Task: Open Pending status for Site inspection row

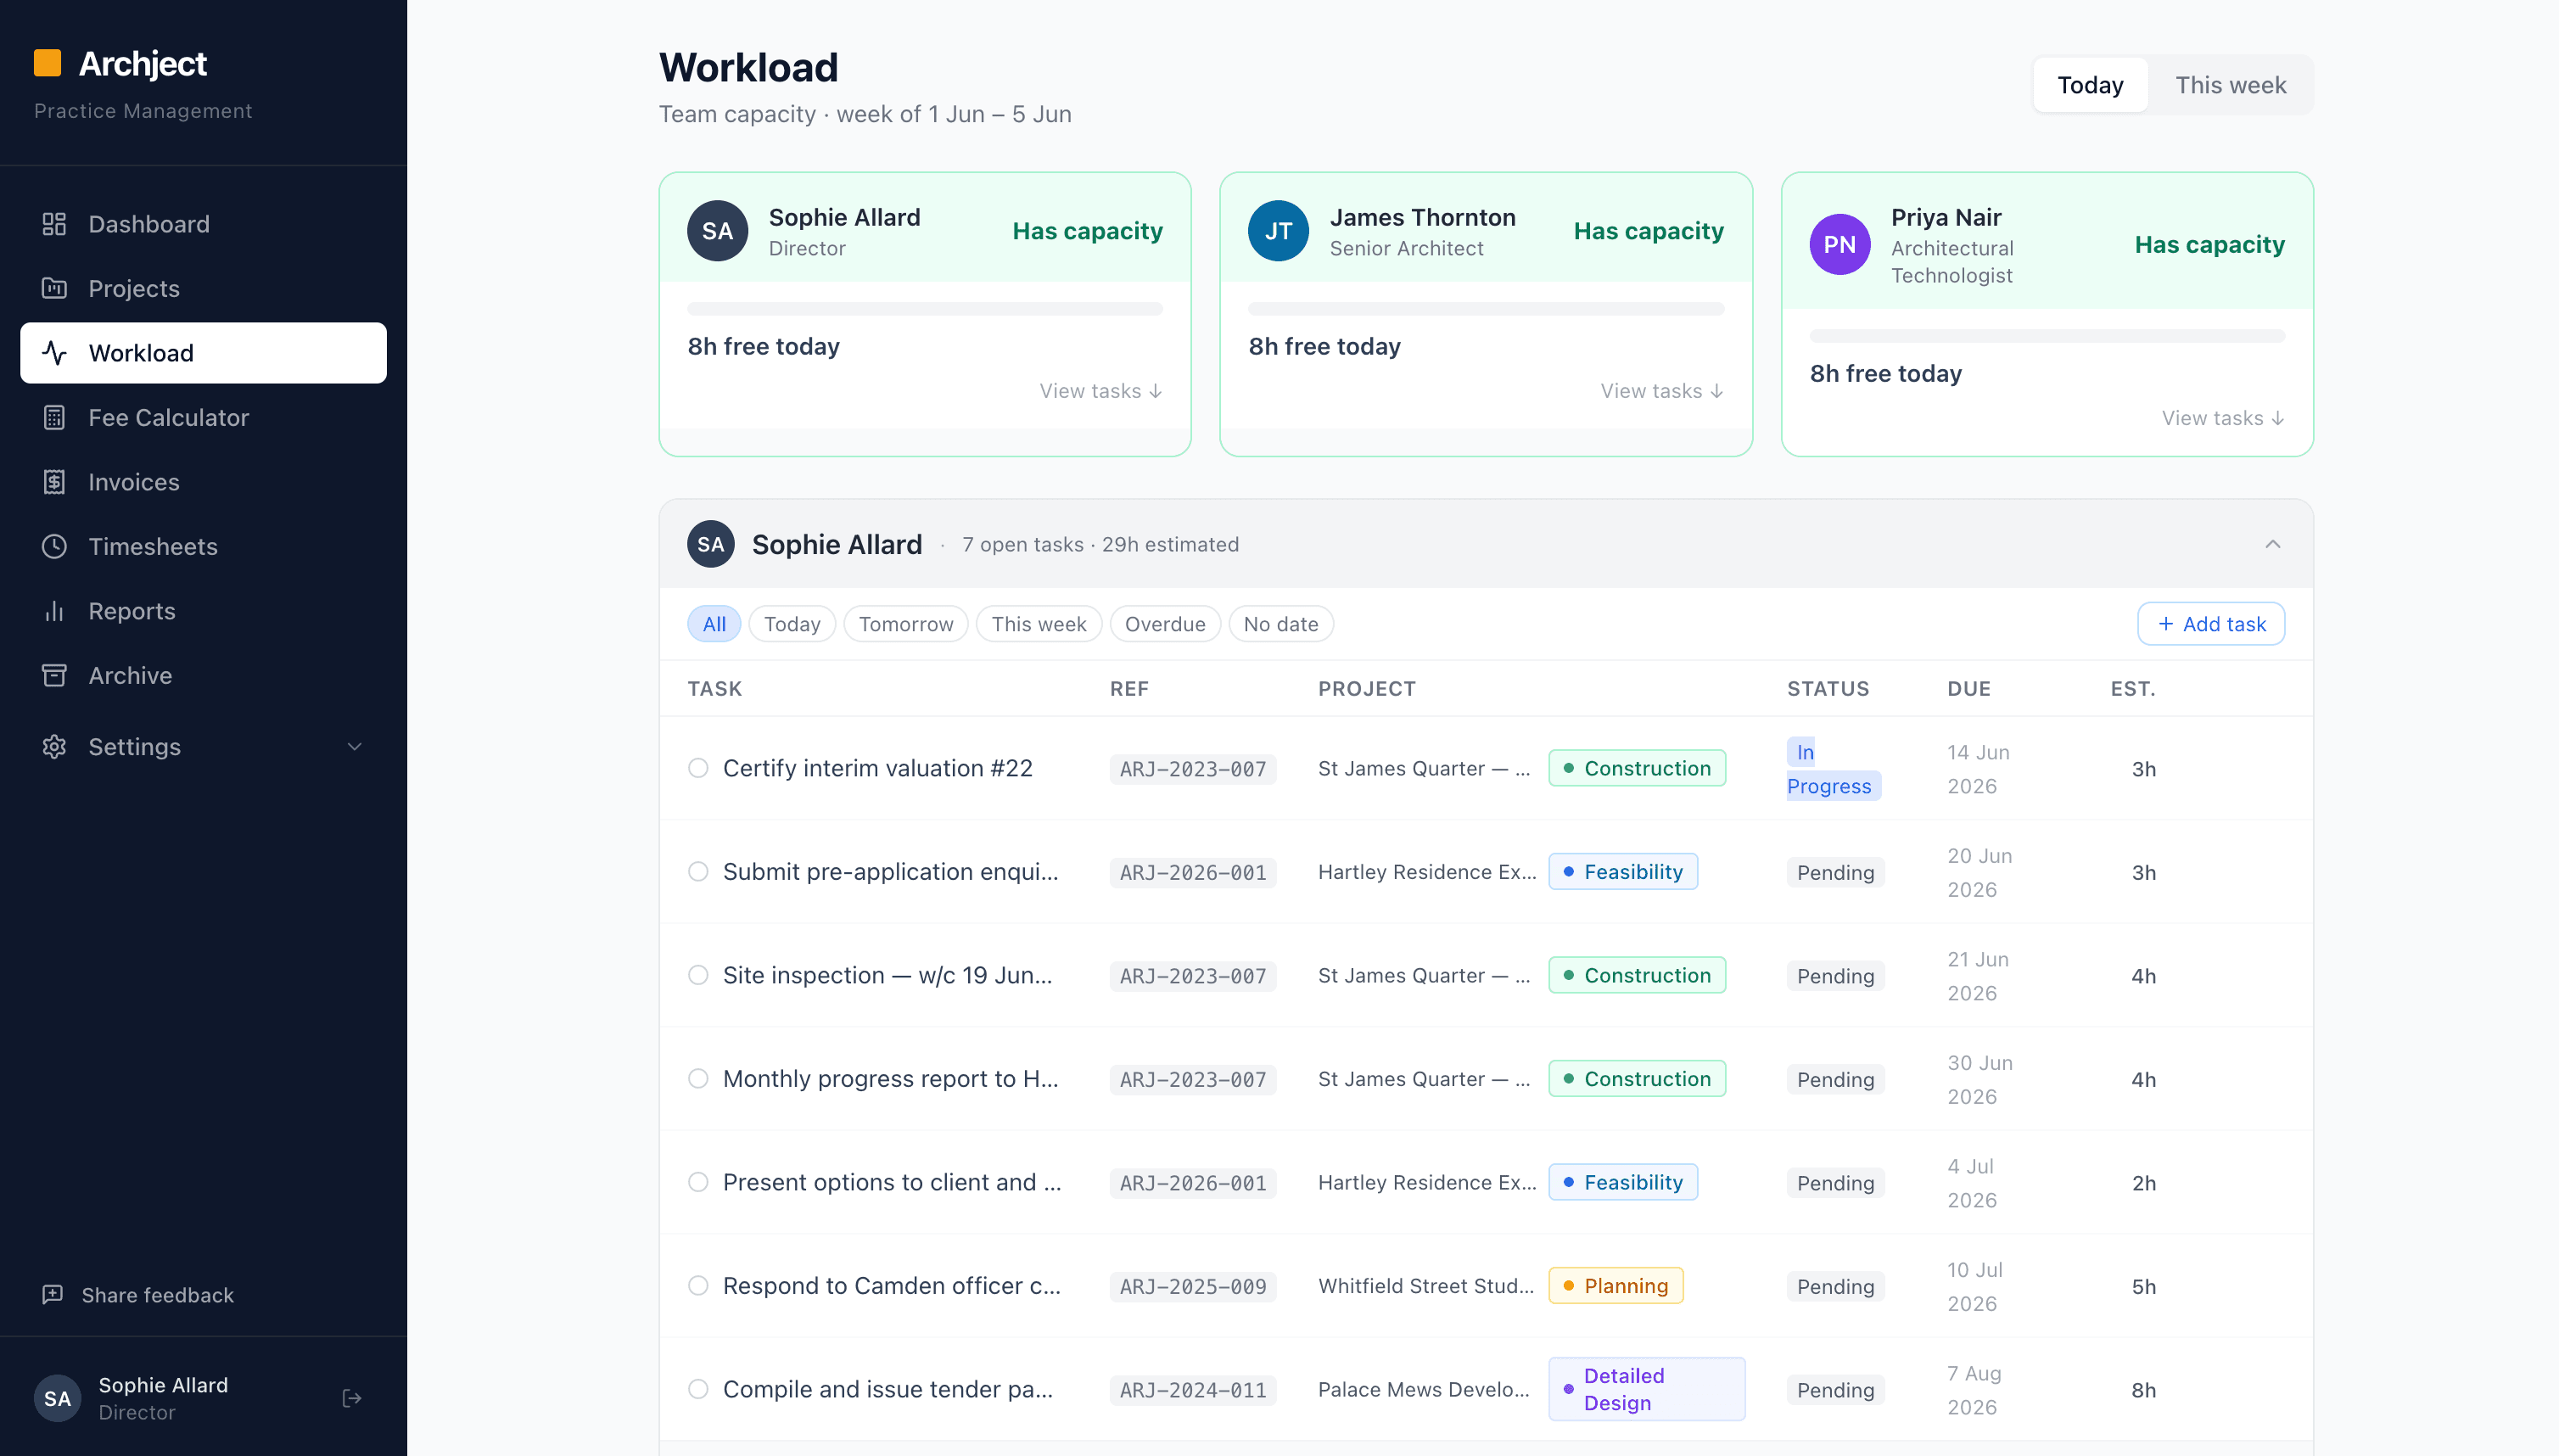Action: click(x=1835, y=976)
